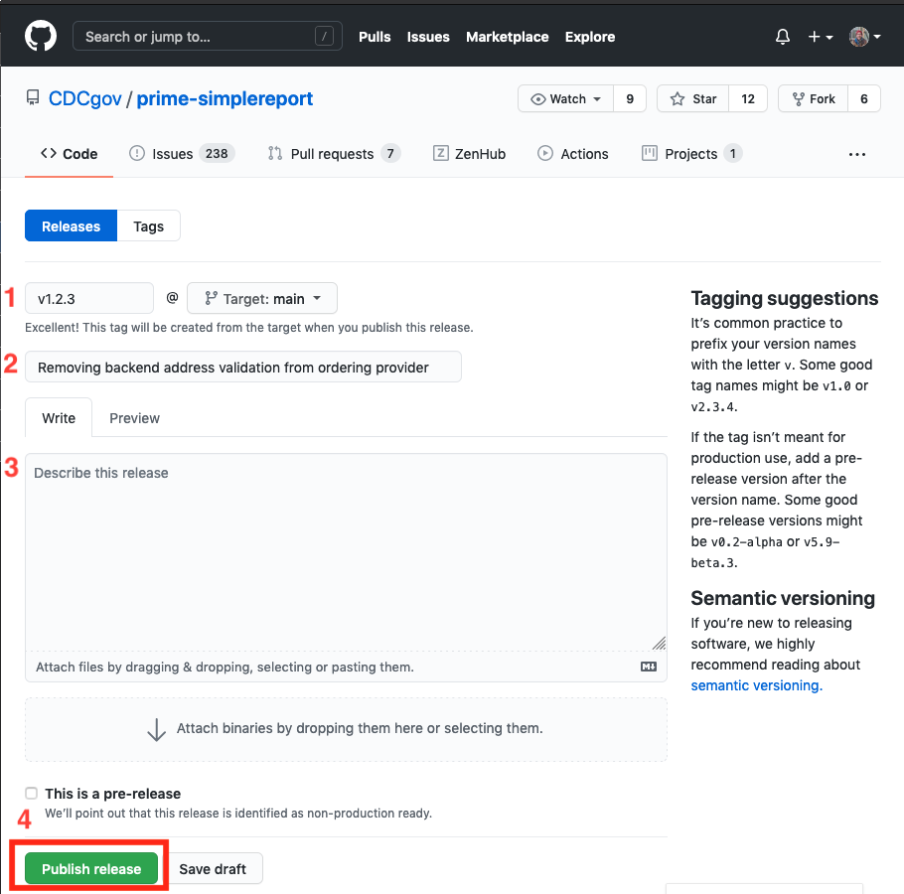This screenshot has height=894, width=904.
Task: Click the Save draft button
Action: [213, 868]
